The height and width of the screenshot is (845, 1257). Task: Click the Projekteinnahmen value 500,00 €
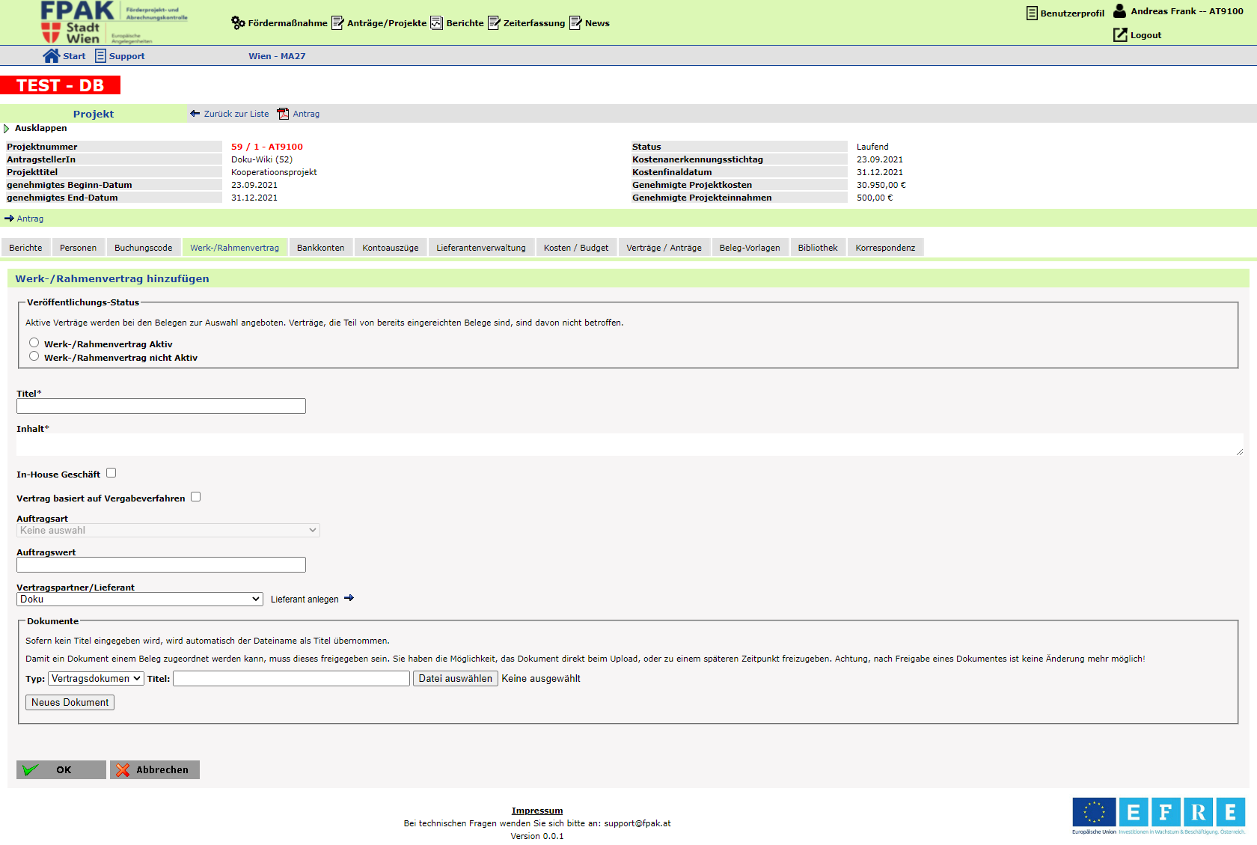875,198
